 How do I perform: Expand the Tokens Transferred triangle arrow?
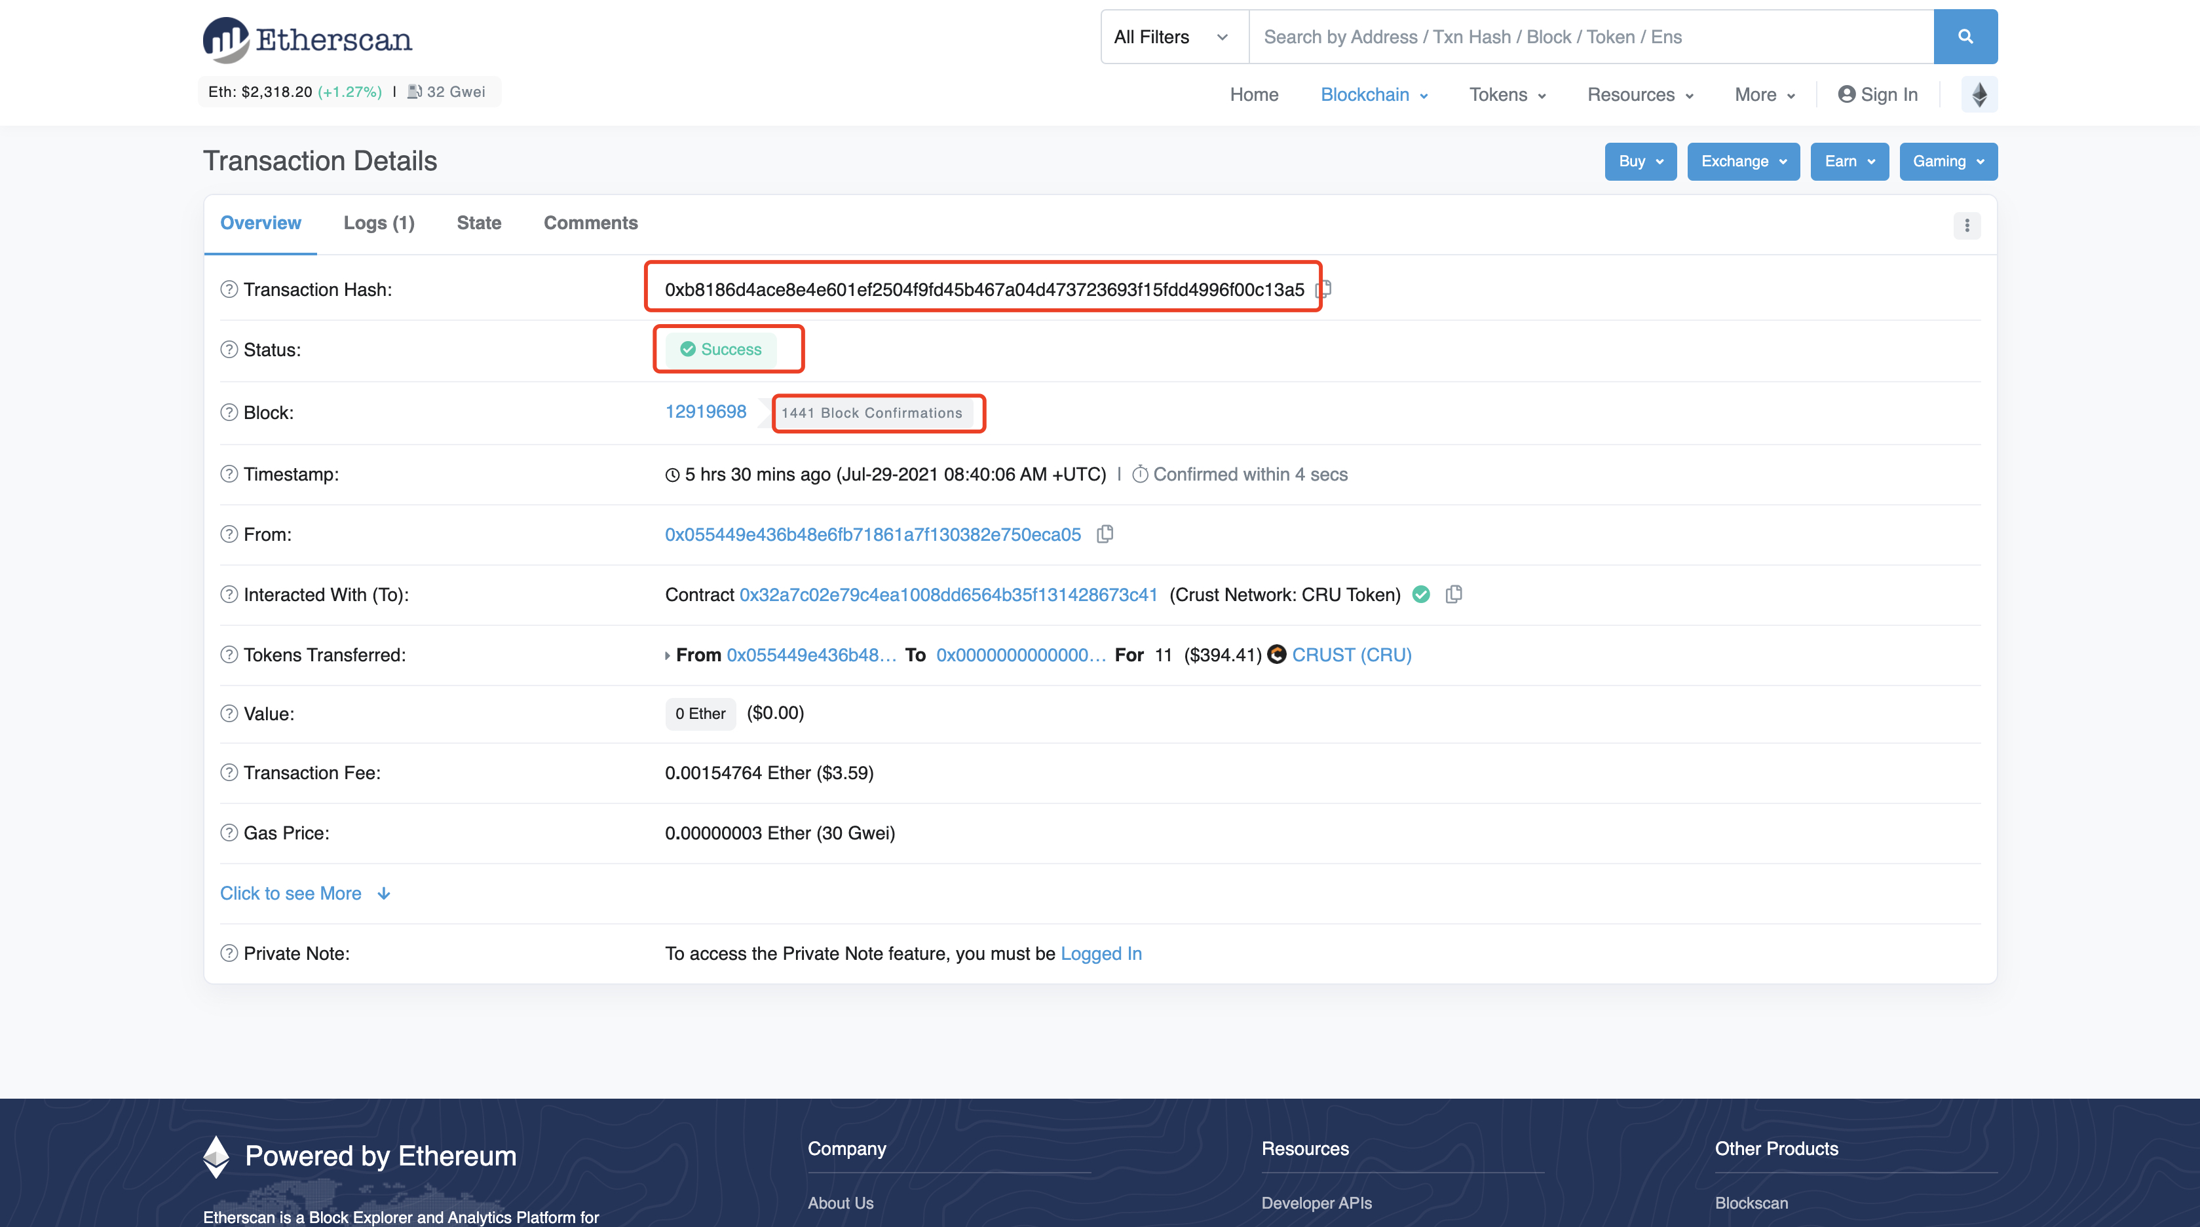pyautogui.click(x=668, y=655)
